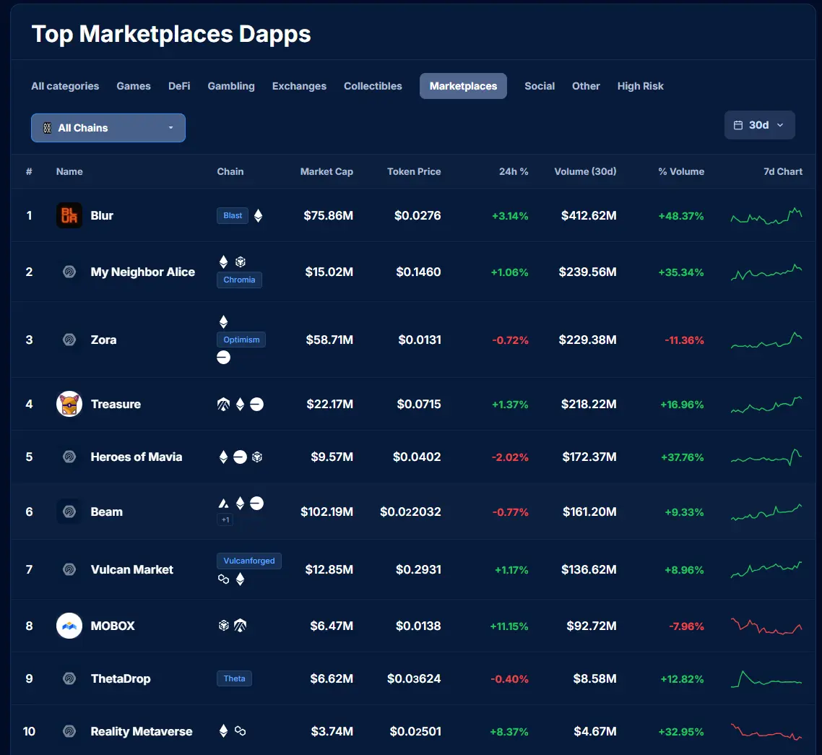822x755 pixels.
Task: Open the My Neighbor Alice link
Action: click(142, 272)
